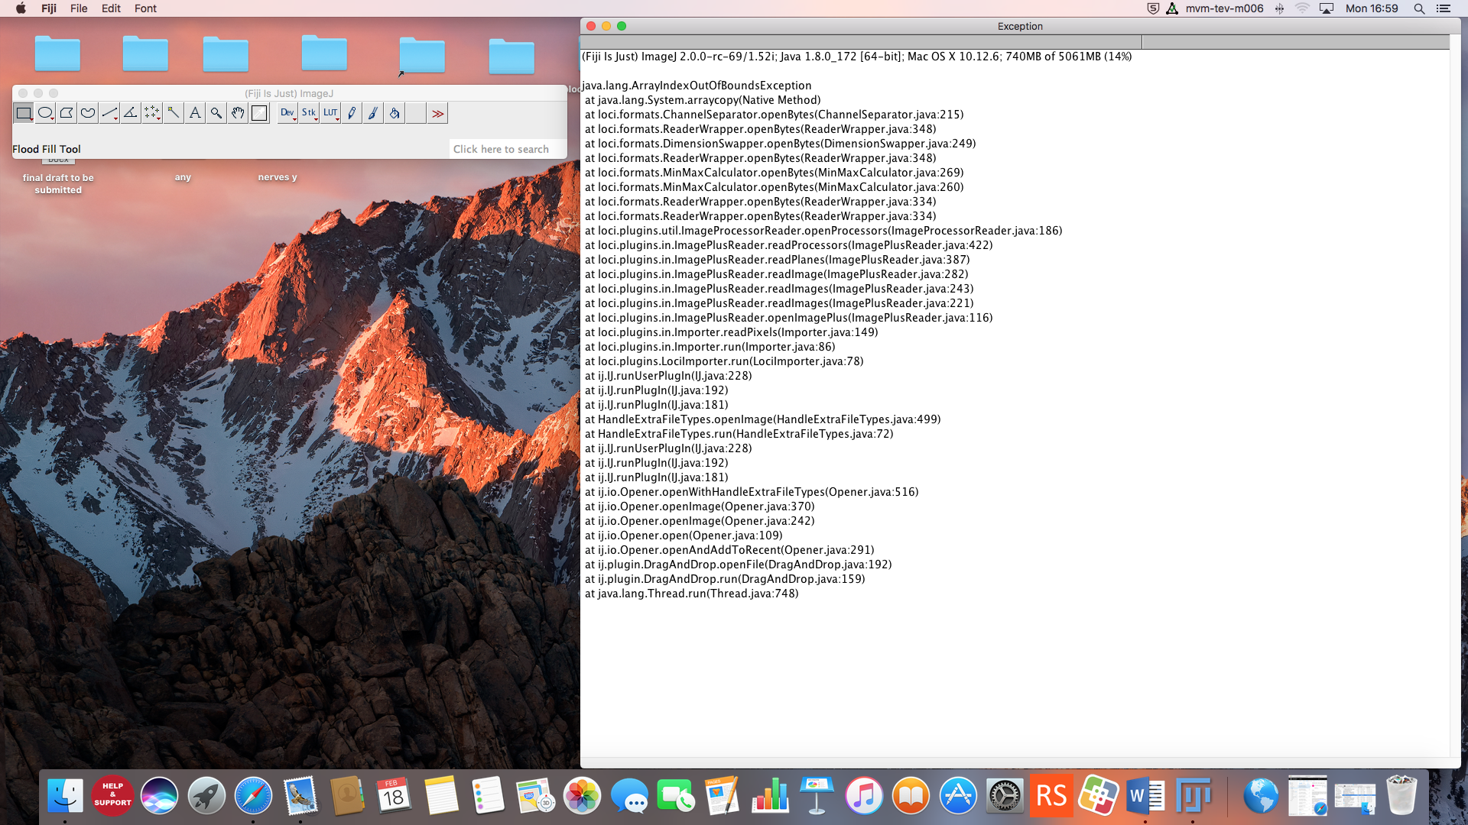Select the Oval selection tool
Screen dimensions: 1468x825
(x=45, y=113)
